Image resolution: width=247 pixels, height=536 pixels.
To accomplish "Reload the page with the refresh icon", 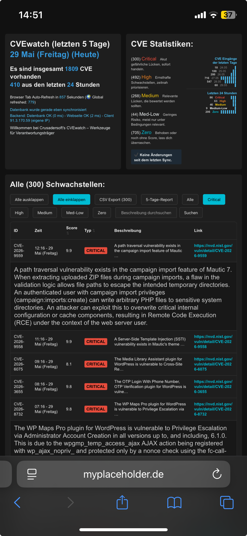I will tap(217, 474).
